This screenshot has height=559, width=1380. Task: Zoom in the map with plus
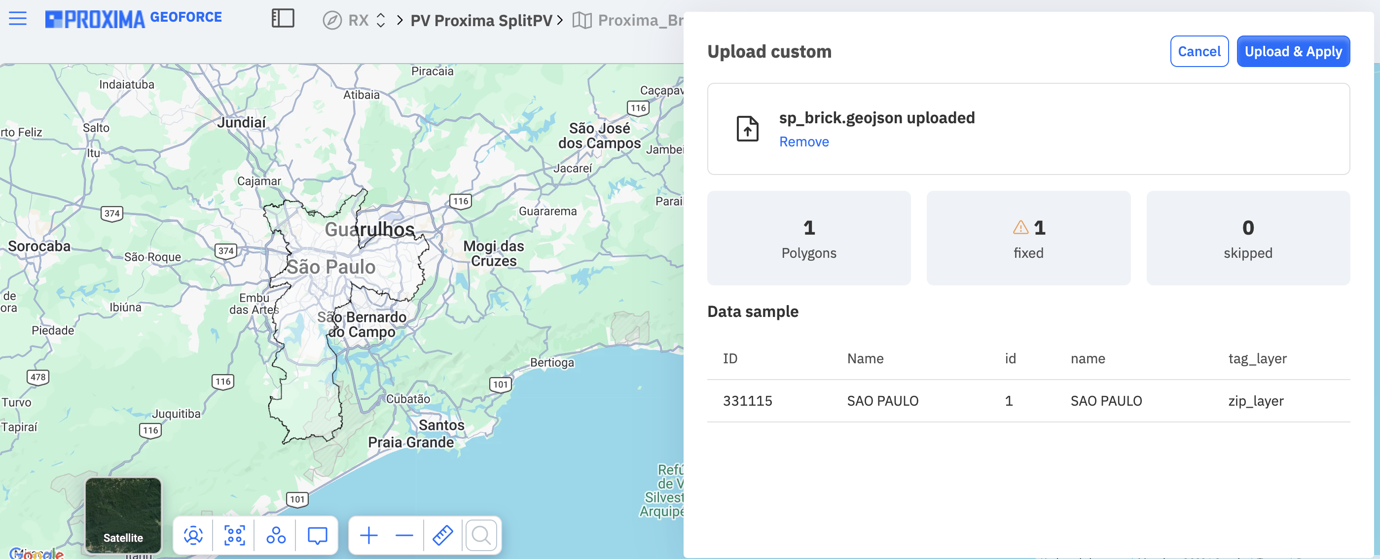click(368, 535)
